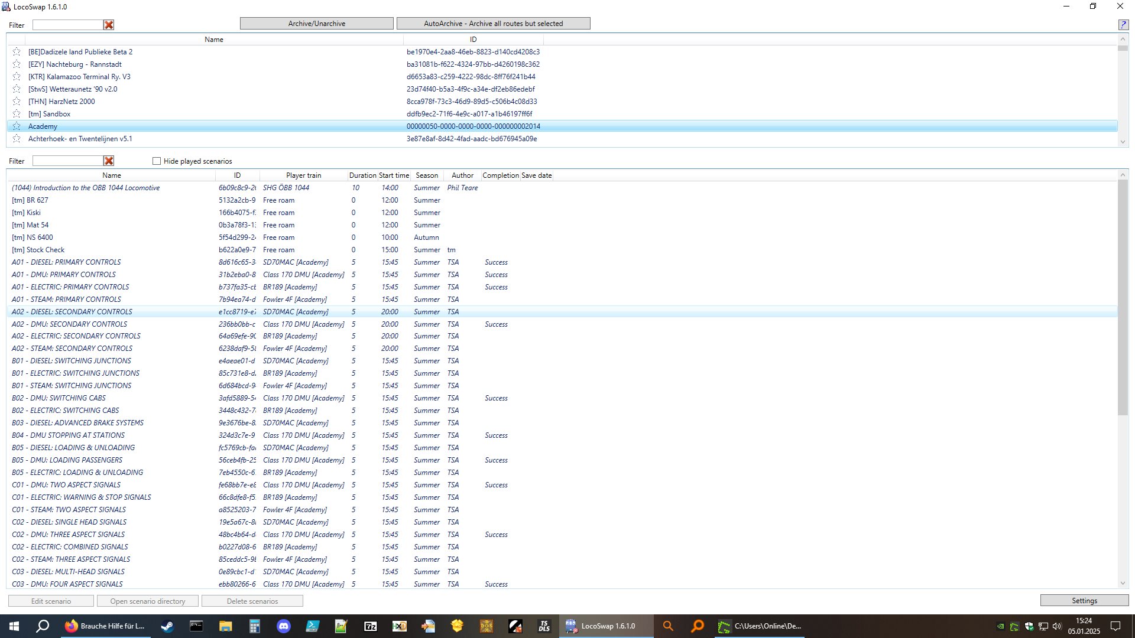Switch to Firefox Brauche Hilfe window
This screenshot has width=1135, height=638.
pos(106,626)
